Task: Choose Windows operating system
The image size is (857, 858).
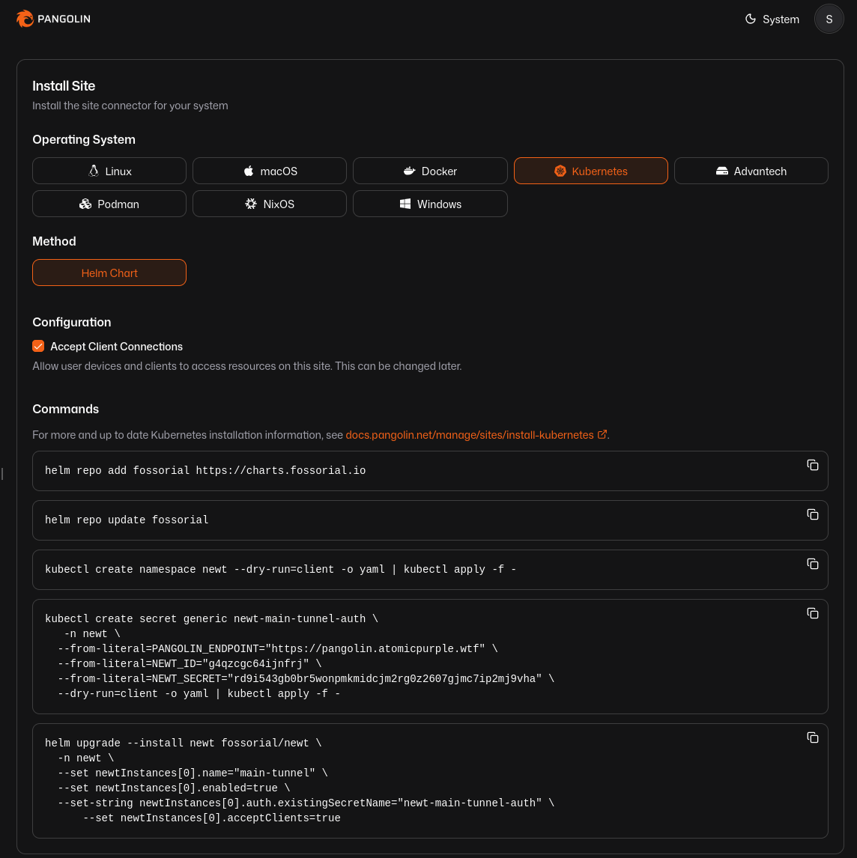Action: pos(430,204)
